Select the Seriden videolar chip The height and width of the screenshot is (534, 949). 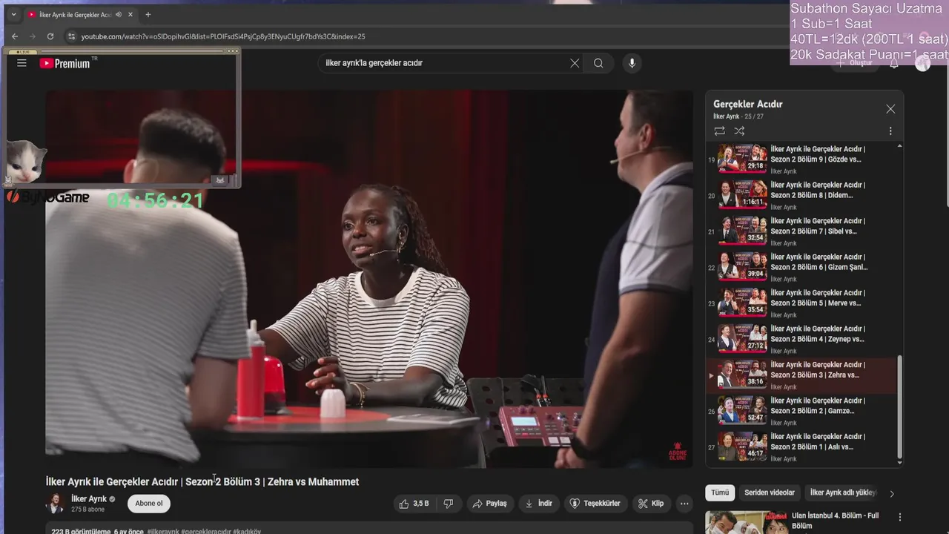(x=770, y=492)
